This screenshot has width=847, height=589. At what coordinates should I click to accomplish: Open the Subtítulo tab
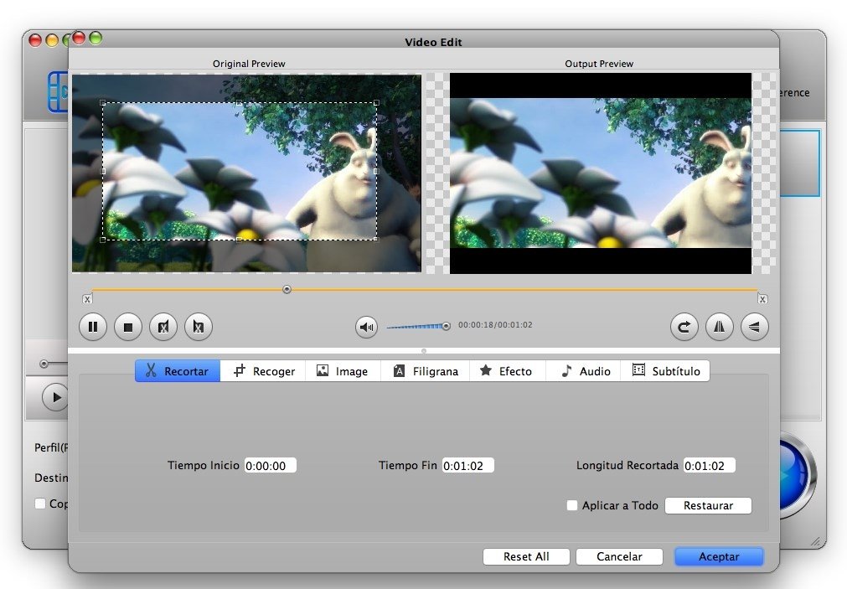[x=665, y=371]
